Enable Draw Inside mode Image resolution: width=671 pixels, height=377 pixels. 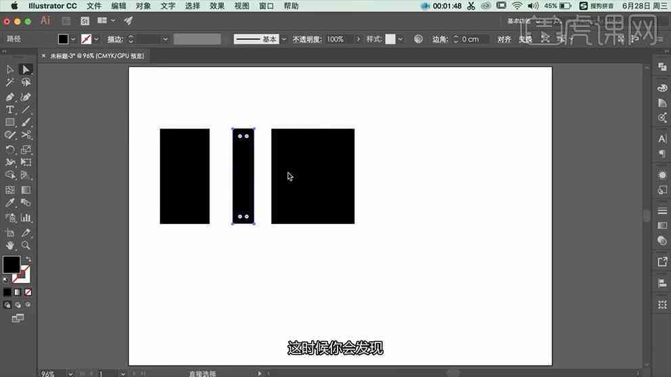[x=28, y=305]
